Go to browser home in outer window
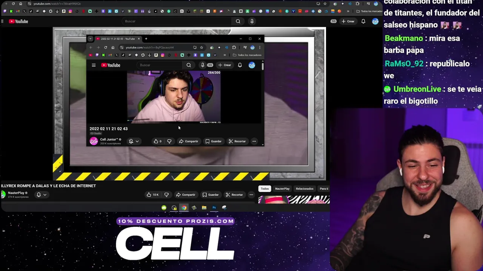 point(20,4)
